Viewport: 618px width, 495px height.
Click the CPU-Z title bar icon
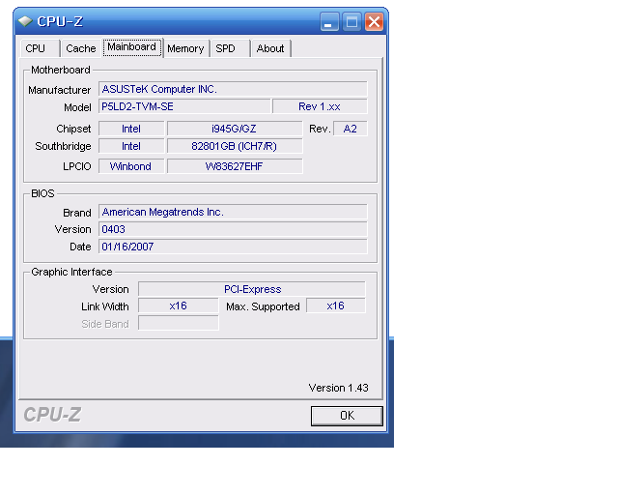25,21
